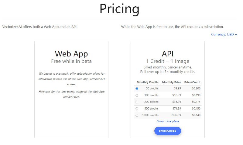Click the $0.140 price per credit cell
Screen dimensions: 243x145
pos(196,115)
